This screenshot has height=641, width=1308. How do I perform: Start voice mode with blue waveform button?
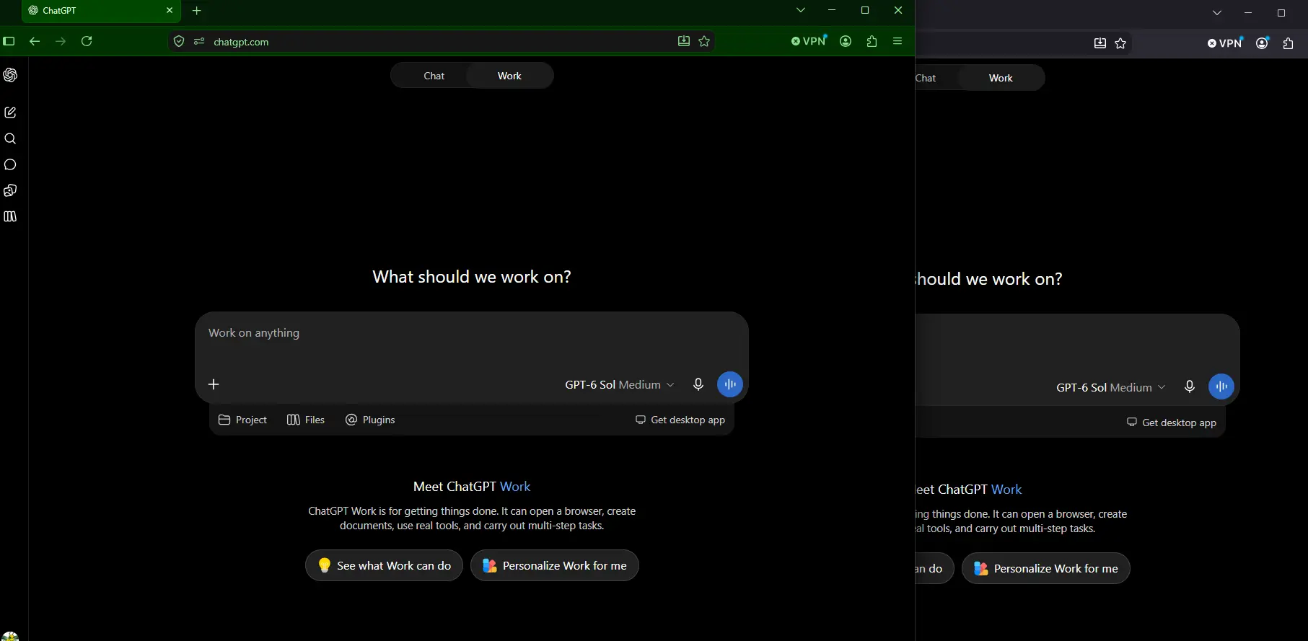(x=730, y=384)
